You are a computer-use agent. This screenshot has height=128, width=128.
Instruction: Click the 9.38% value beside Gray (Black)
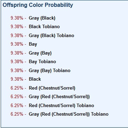pyautogui.click(x=17, y=18)
